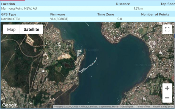The image size is (175, 110).
Task: Open the Terms of Use link
Action: point(143,107)
